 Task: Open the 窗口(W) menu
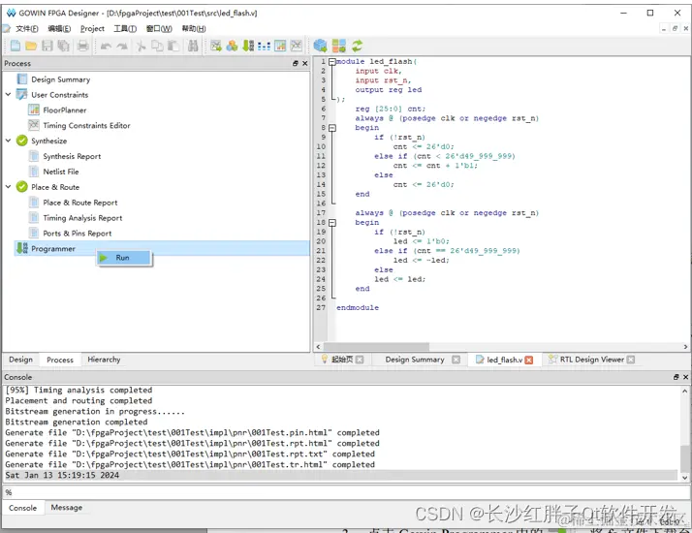[159, 29]
